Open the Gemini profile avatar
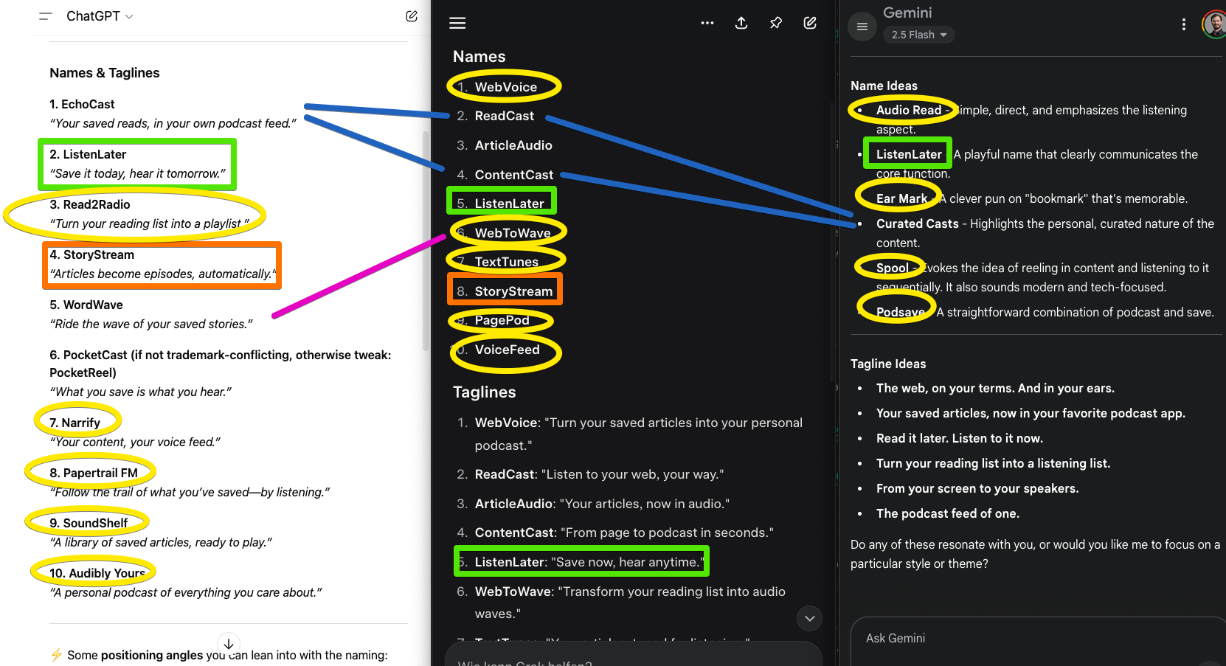The height and width of the screenshot is (666, 1226). (1214, 24)
